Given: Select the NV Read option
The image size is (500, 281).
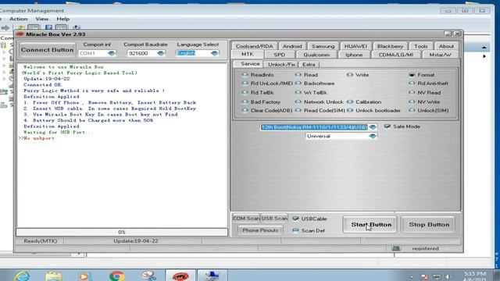Looking at the screenshot, I should (x=425, y=93).
